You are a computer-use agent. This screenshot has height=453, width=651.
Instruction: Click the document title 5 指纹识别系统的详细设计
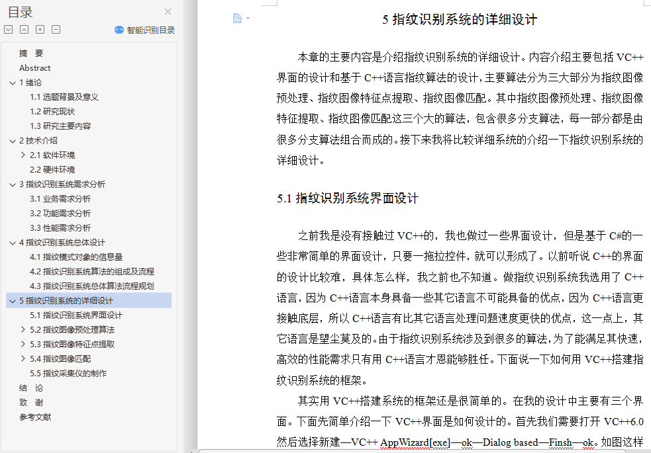coord(460,19)
